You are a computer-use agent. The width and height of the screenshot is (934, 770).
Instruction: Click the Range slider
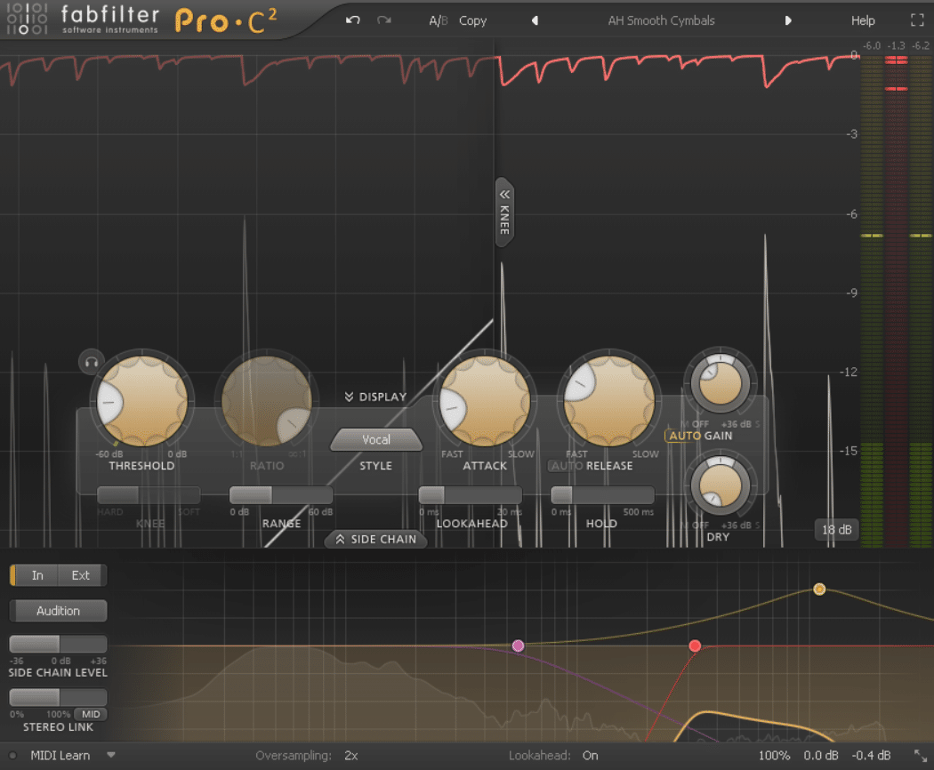point(280,495)
